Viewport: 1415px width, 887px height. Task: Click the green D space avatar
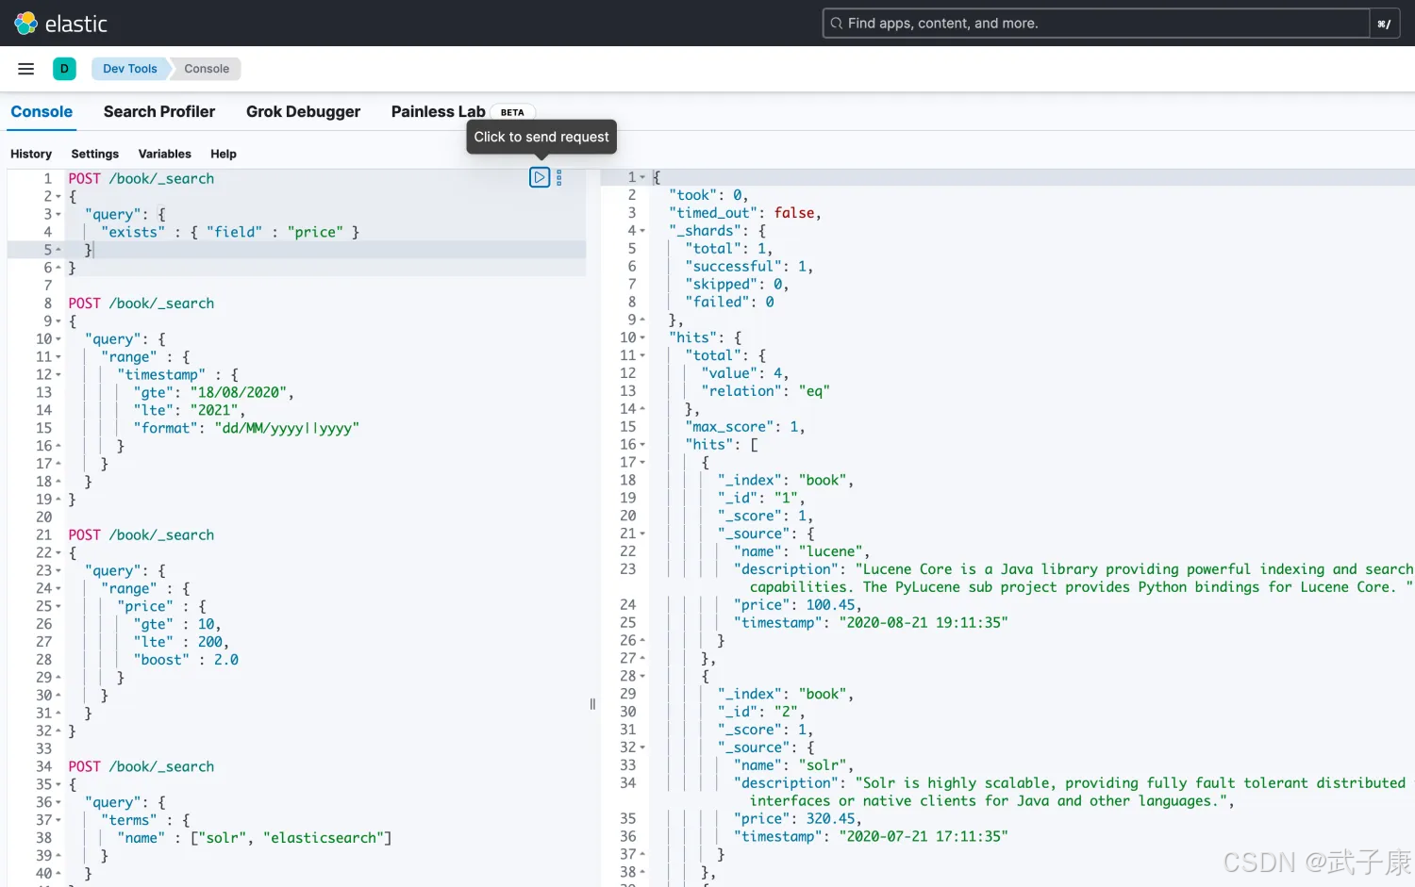tap(64, 69)
